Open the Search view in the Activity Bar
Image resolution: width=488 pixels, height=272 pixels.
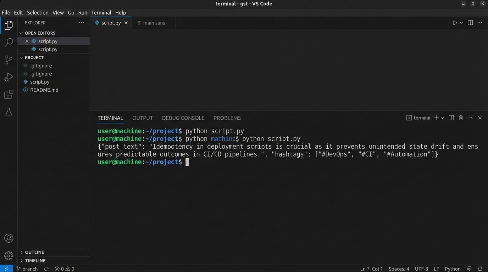point(9,42)
